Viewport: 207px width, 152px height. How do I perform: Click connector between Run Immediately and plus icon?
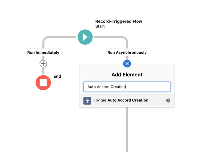43,58
